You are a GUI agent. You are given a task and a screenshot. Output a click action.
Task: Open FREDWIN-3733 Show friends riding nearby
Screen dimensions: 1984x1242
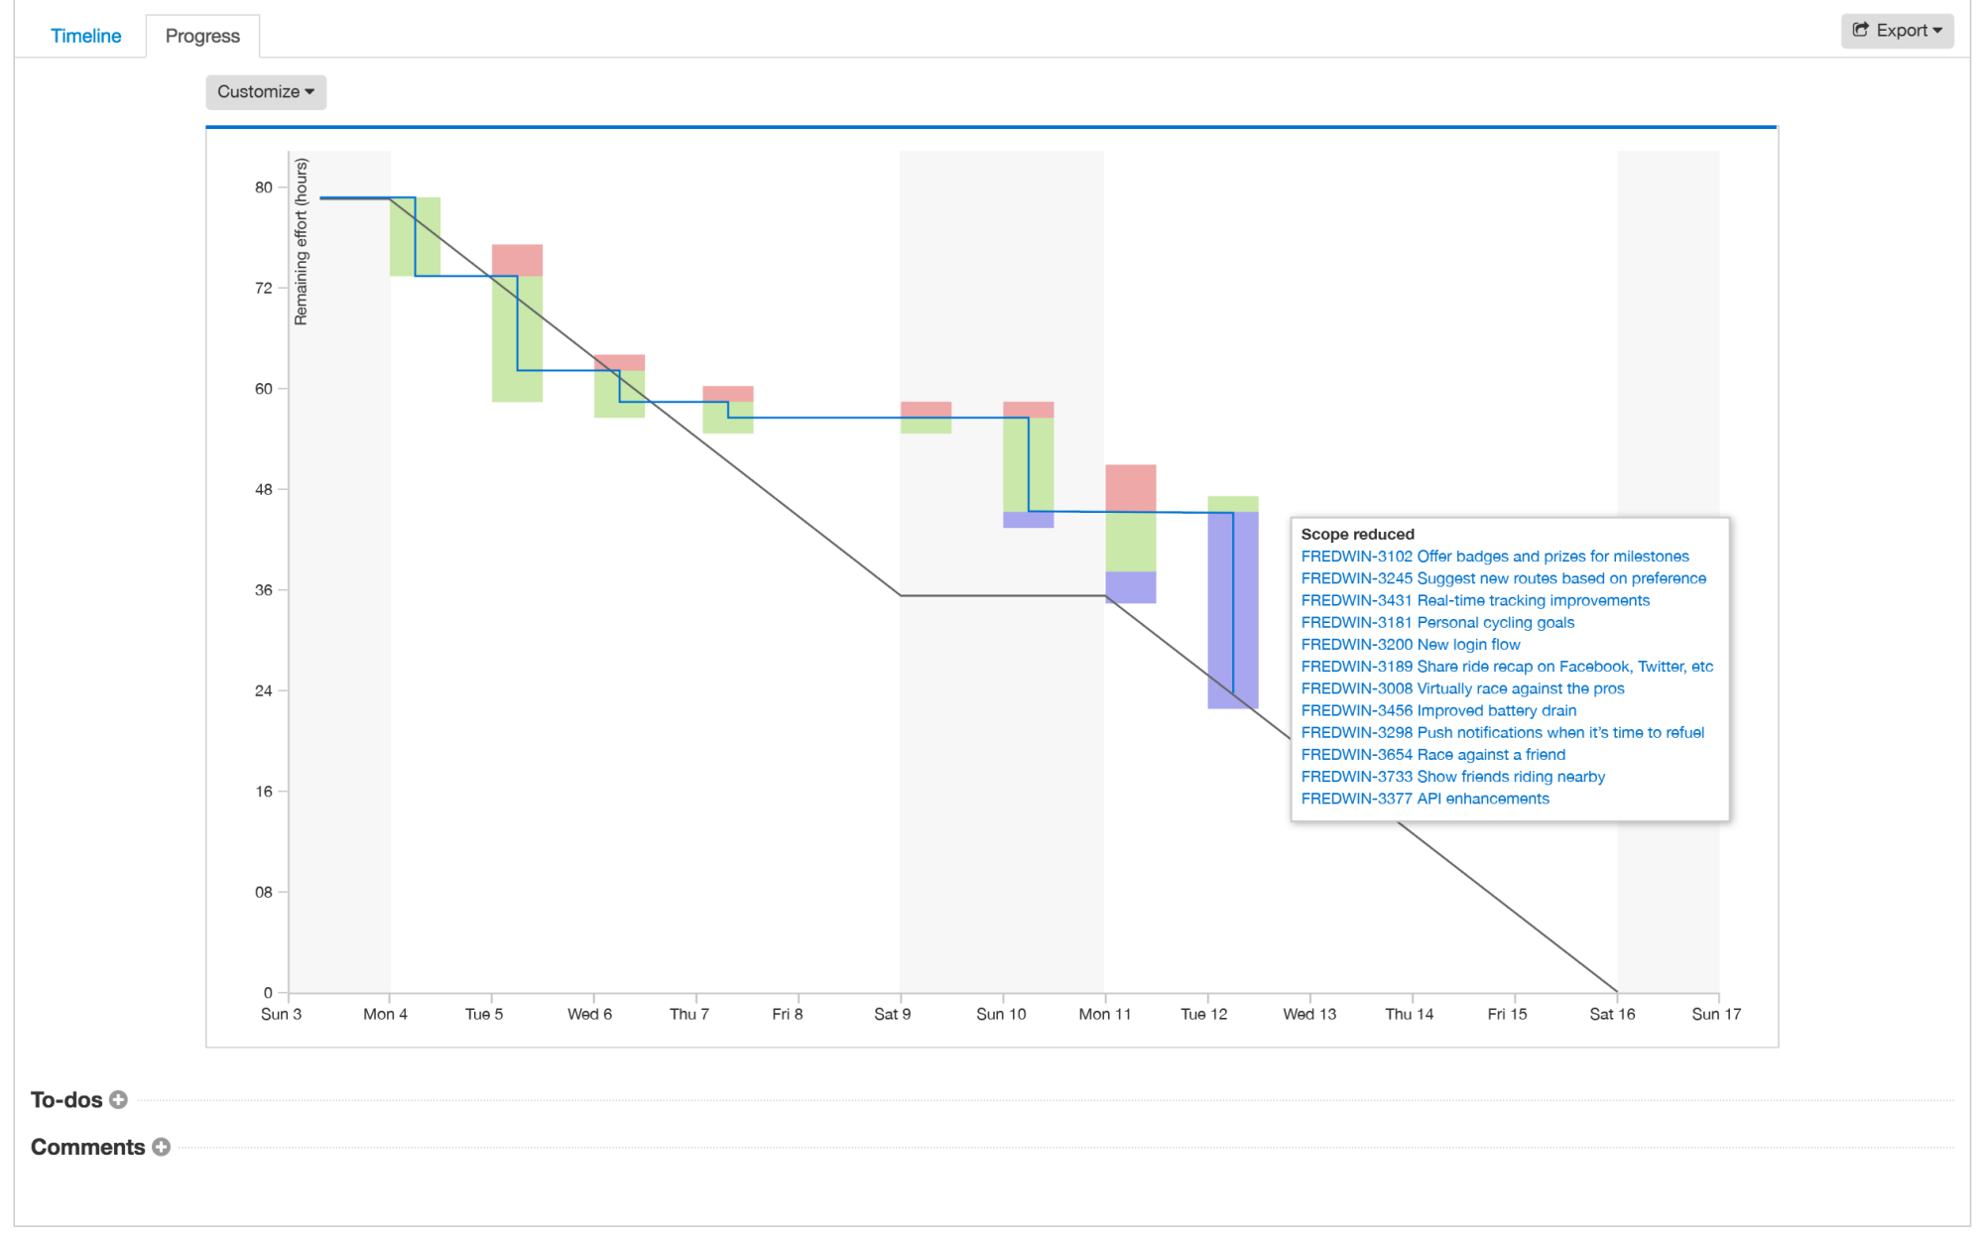[x=1452, y=777]
